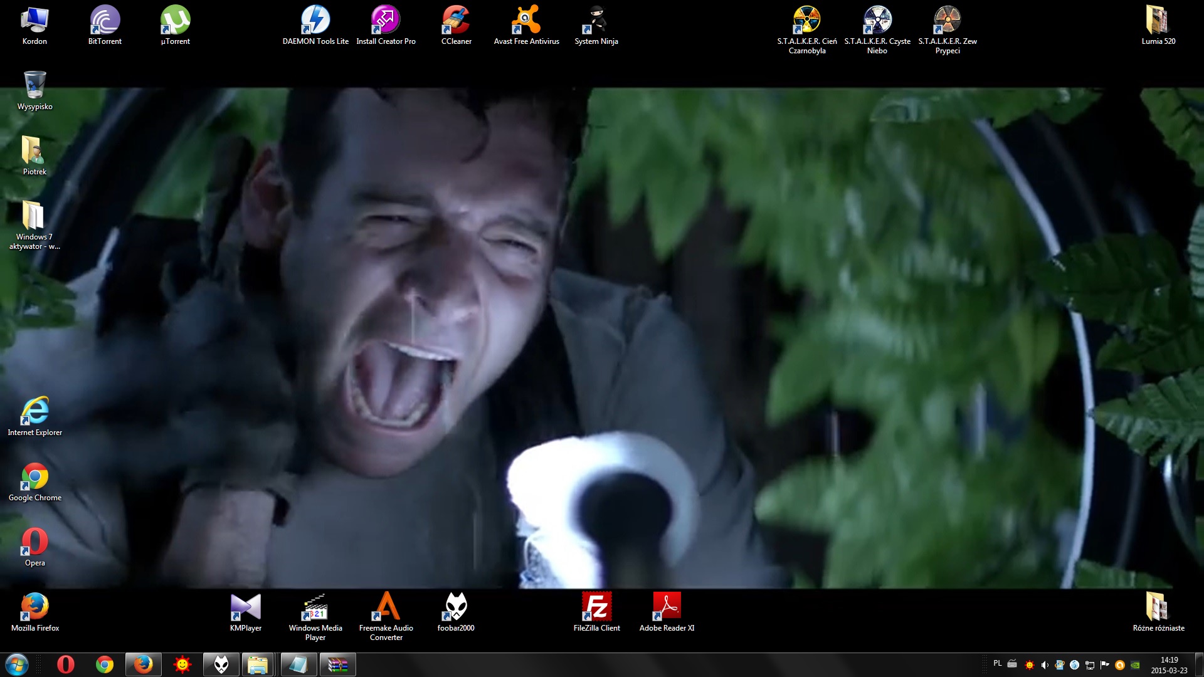Select the Windows Media Player shortcut
Viewport: 1204px width, 677px height.
(x=315, y=616)
